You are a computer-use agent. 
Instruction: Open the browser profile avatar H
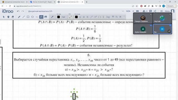coord(164,6)
